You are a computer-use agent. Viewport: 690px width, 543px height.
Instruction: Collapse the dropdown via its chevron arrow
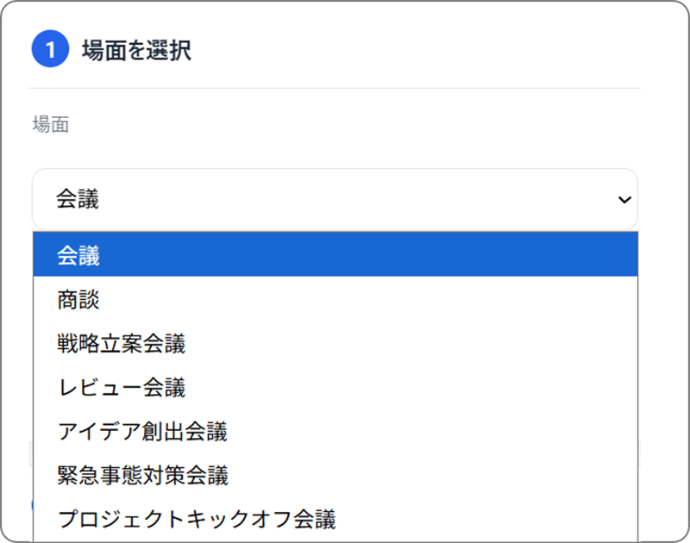click(624, 199)
